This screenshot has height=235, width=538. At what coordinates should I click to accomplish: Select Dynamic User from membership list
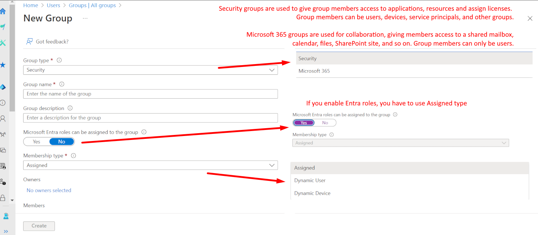pyautogui.click(x=310, y=181)
